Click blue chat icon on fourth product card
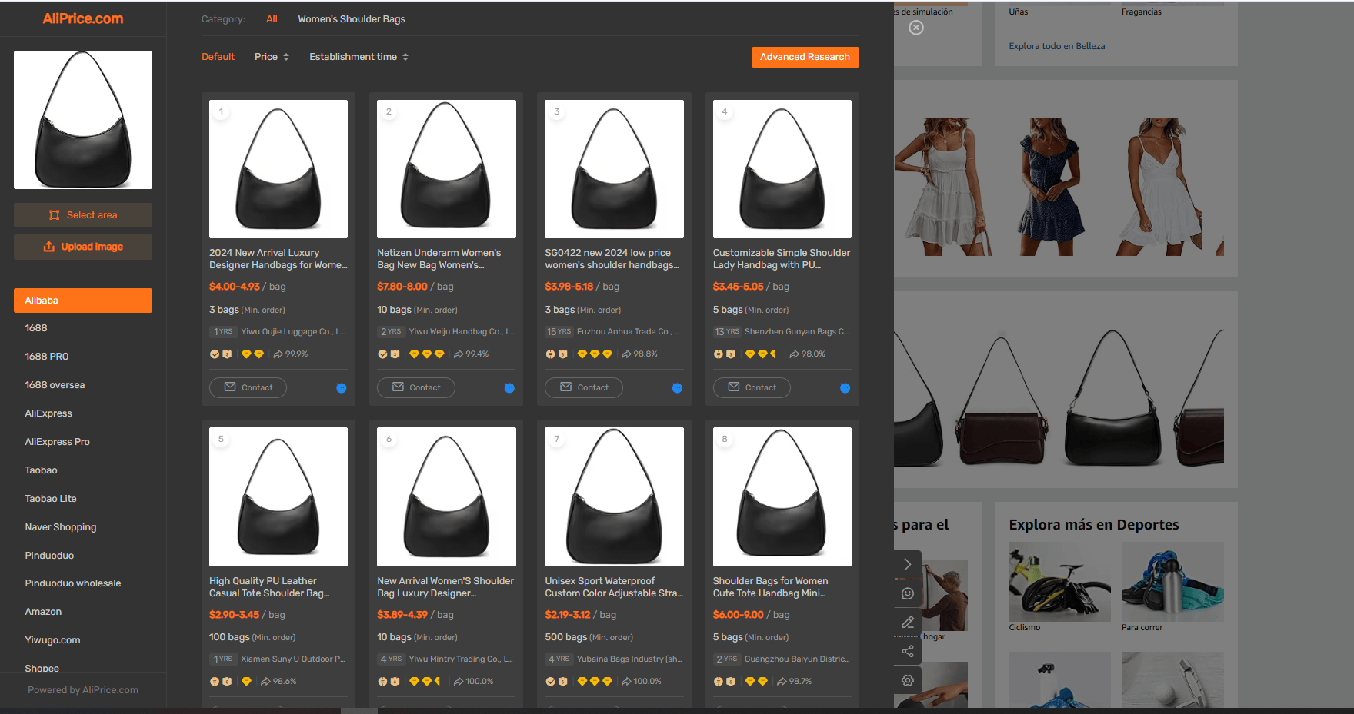Viewport: 1354px width, 714px height. (x=845, y=388)
